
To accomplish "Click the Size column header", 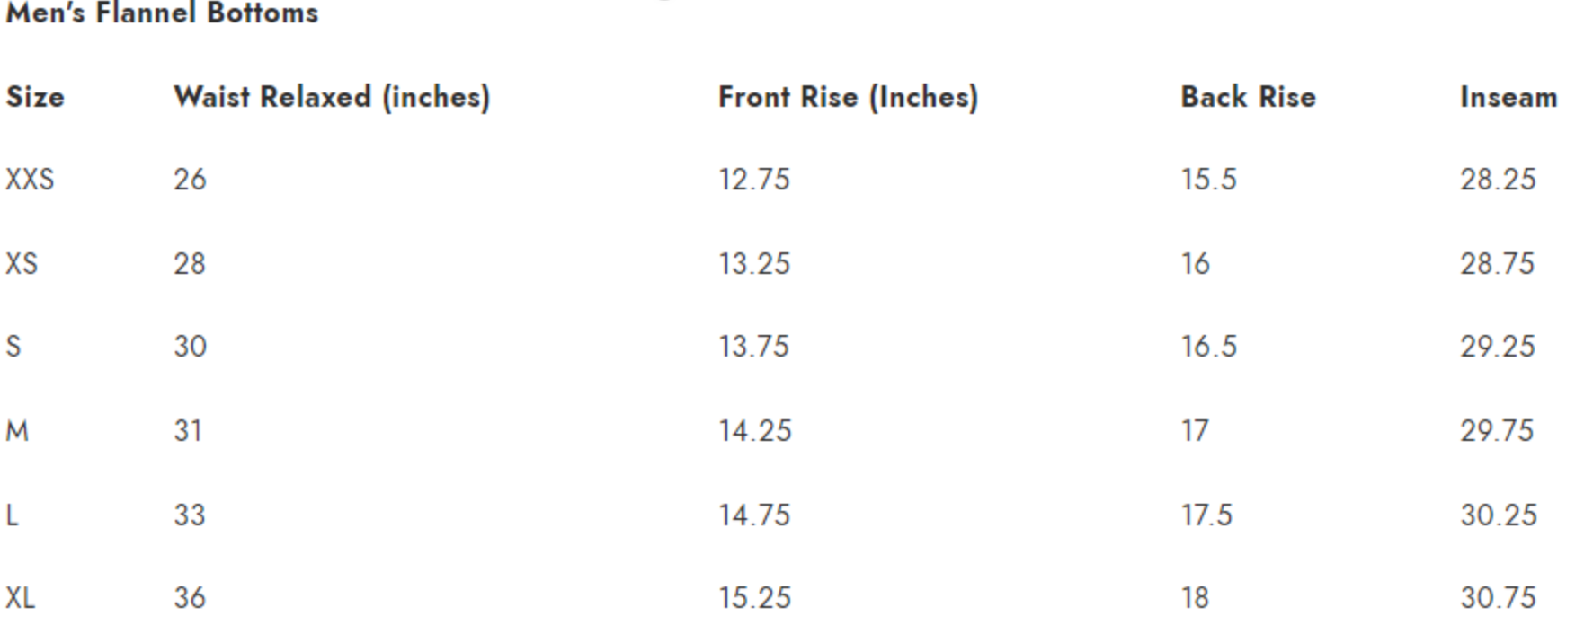I will pos(35,97).
